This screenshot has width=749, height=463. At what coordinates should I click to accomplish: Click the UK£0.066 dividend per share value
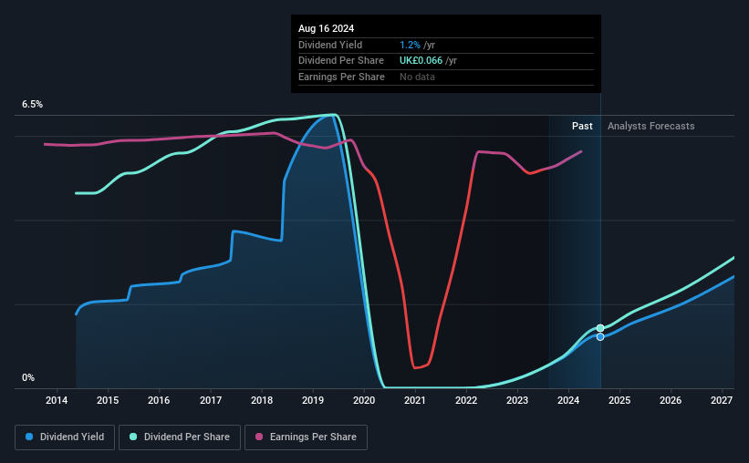pos(421,61)
